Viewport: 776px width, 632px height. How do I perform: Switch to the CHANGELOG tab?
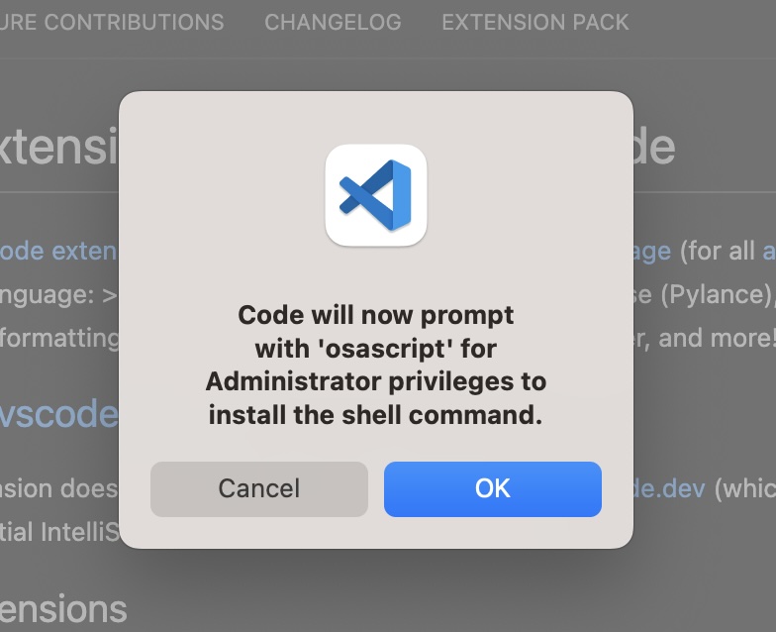pos(333,22)
